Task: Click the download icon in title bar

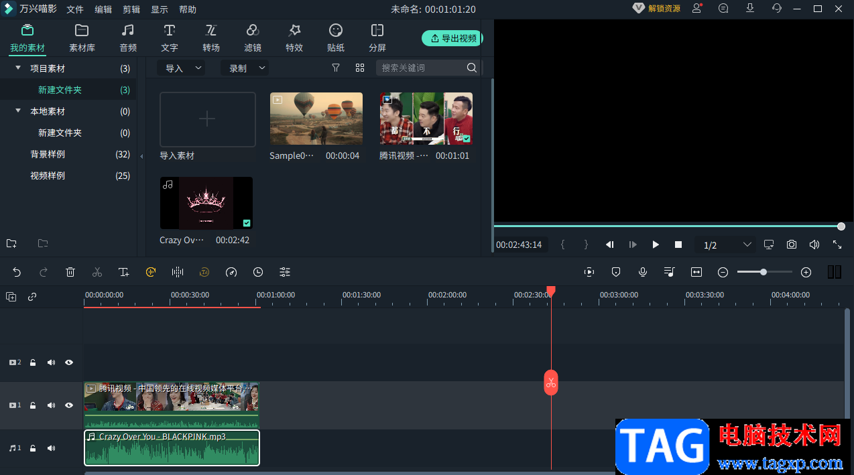Action: point(750,9)
